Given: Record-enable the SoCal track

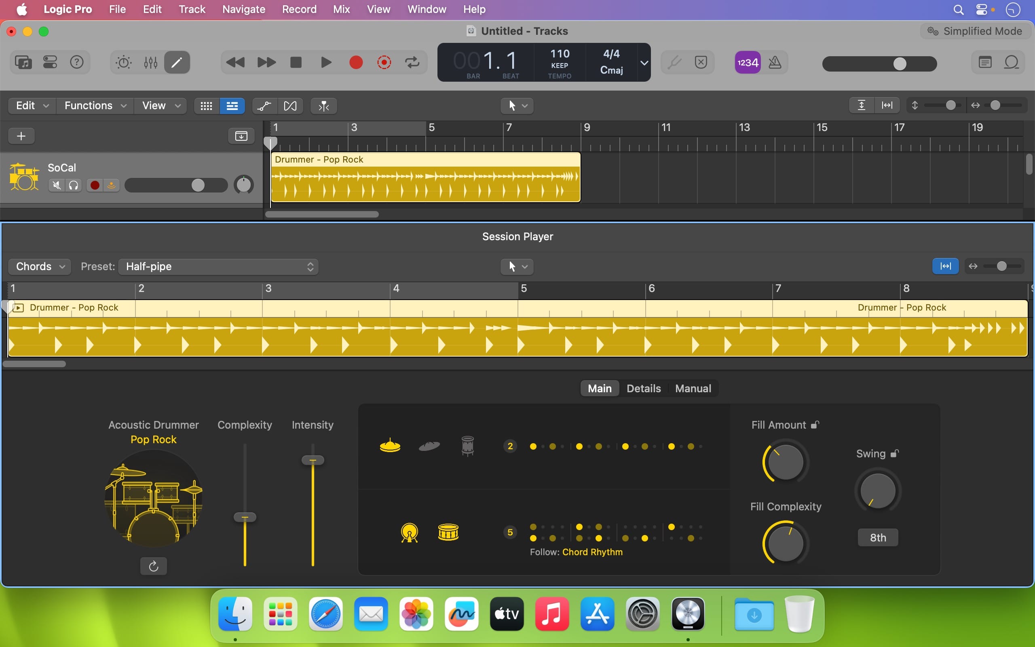Looking at the screenshot, I should [x=95, y=185].
